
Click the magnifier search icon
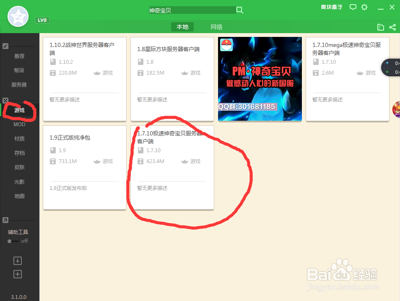pos(239,9)
